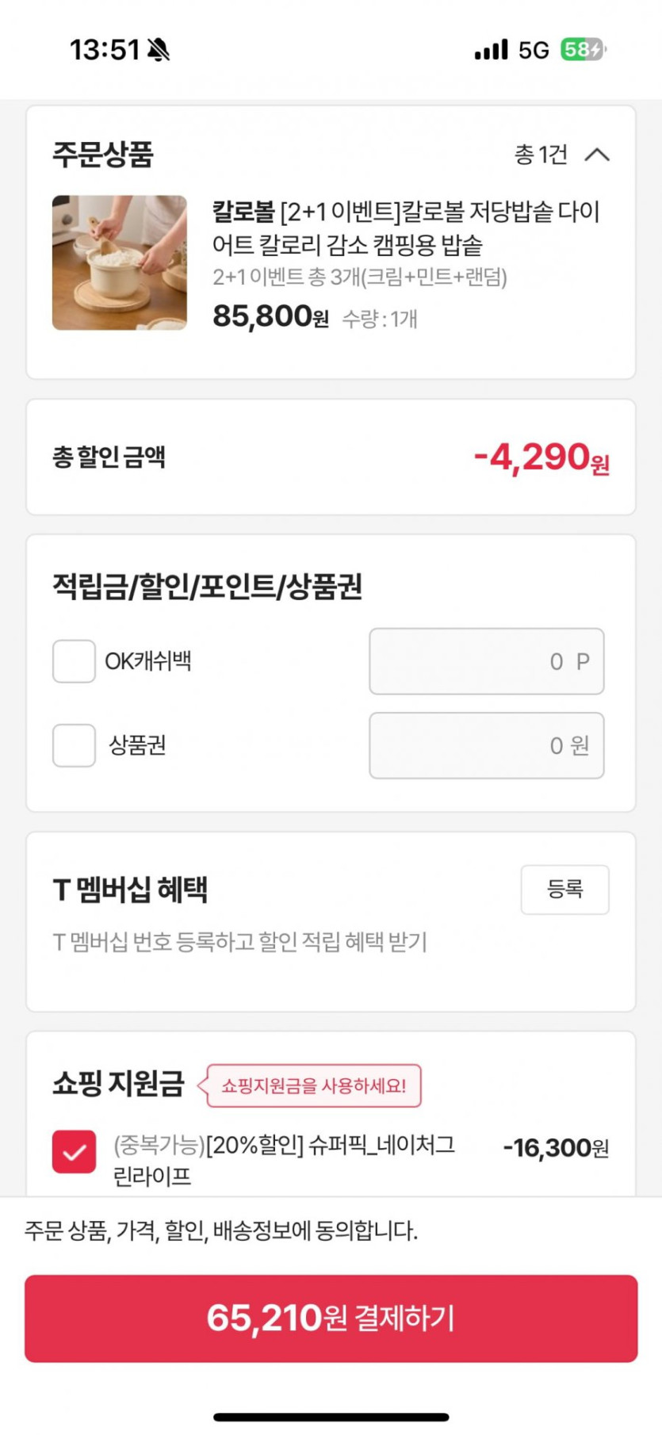Tap the -16,300원 shopping support amount
Image resolution: width=662 pixels, height=1435 pixels.
pyautogui.click(x=556, y=1148)
